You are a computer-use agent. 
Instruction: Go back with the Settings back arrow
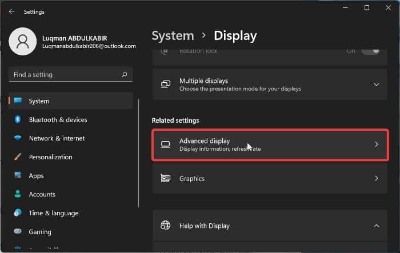coord(11,12)
